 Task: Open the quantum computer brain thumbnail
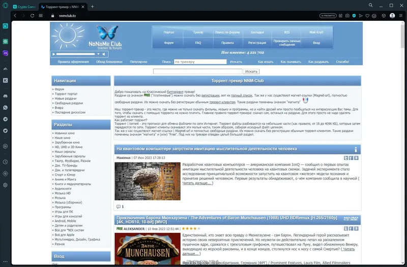pos(148,181)
